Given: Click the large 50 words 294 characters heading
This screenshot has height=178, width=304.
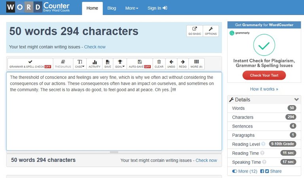Looking at the screenshot, I should pos(74,31).
